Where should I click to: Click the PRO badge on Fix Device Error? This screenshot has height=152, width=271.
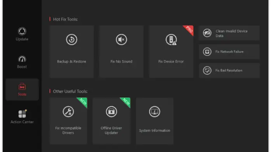point(189,29)
